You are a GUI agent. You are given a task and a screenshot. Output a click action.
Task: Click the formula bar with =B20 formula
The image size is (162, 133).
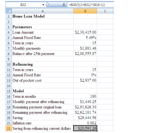click(x=91, y=5)
